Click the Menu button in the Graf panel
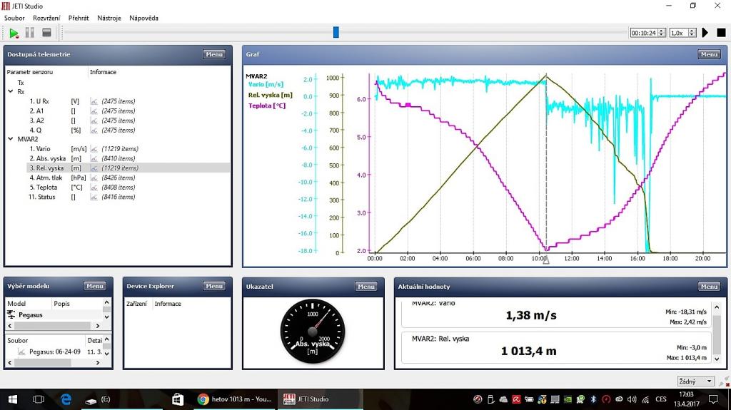The height and width of the screenshot is (410, 731). (709, 54)
